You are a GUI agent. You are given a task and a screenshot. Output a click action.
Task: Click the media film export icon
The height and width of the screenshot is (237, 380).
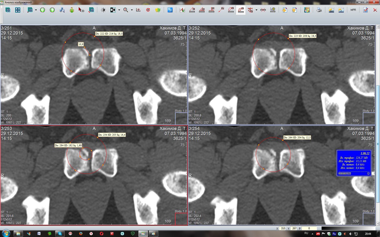(x=307, y=10)
